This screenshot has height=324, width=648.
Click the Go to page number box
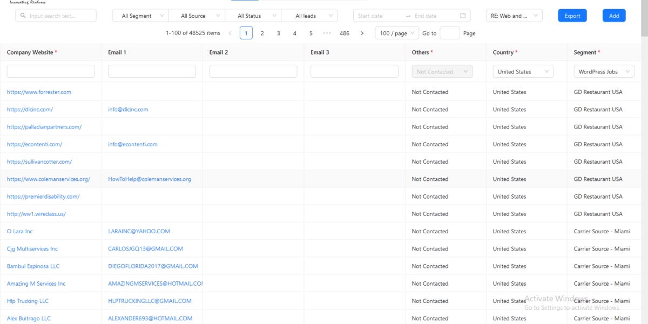tap(450, 33)
